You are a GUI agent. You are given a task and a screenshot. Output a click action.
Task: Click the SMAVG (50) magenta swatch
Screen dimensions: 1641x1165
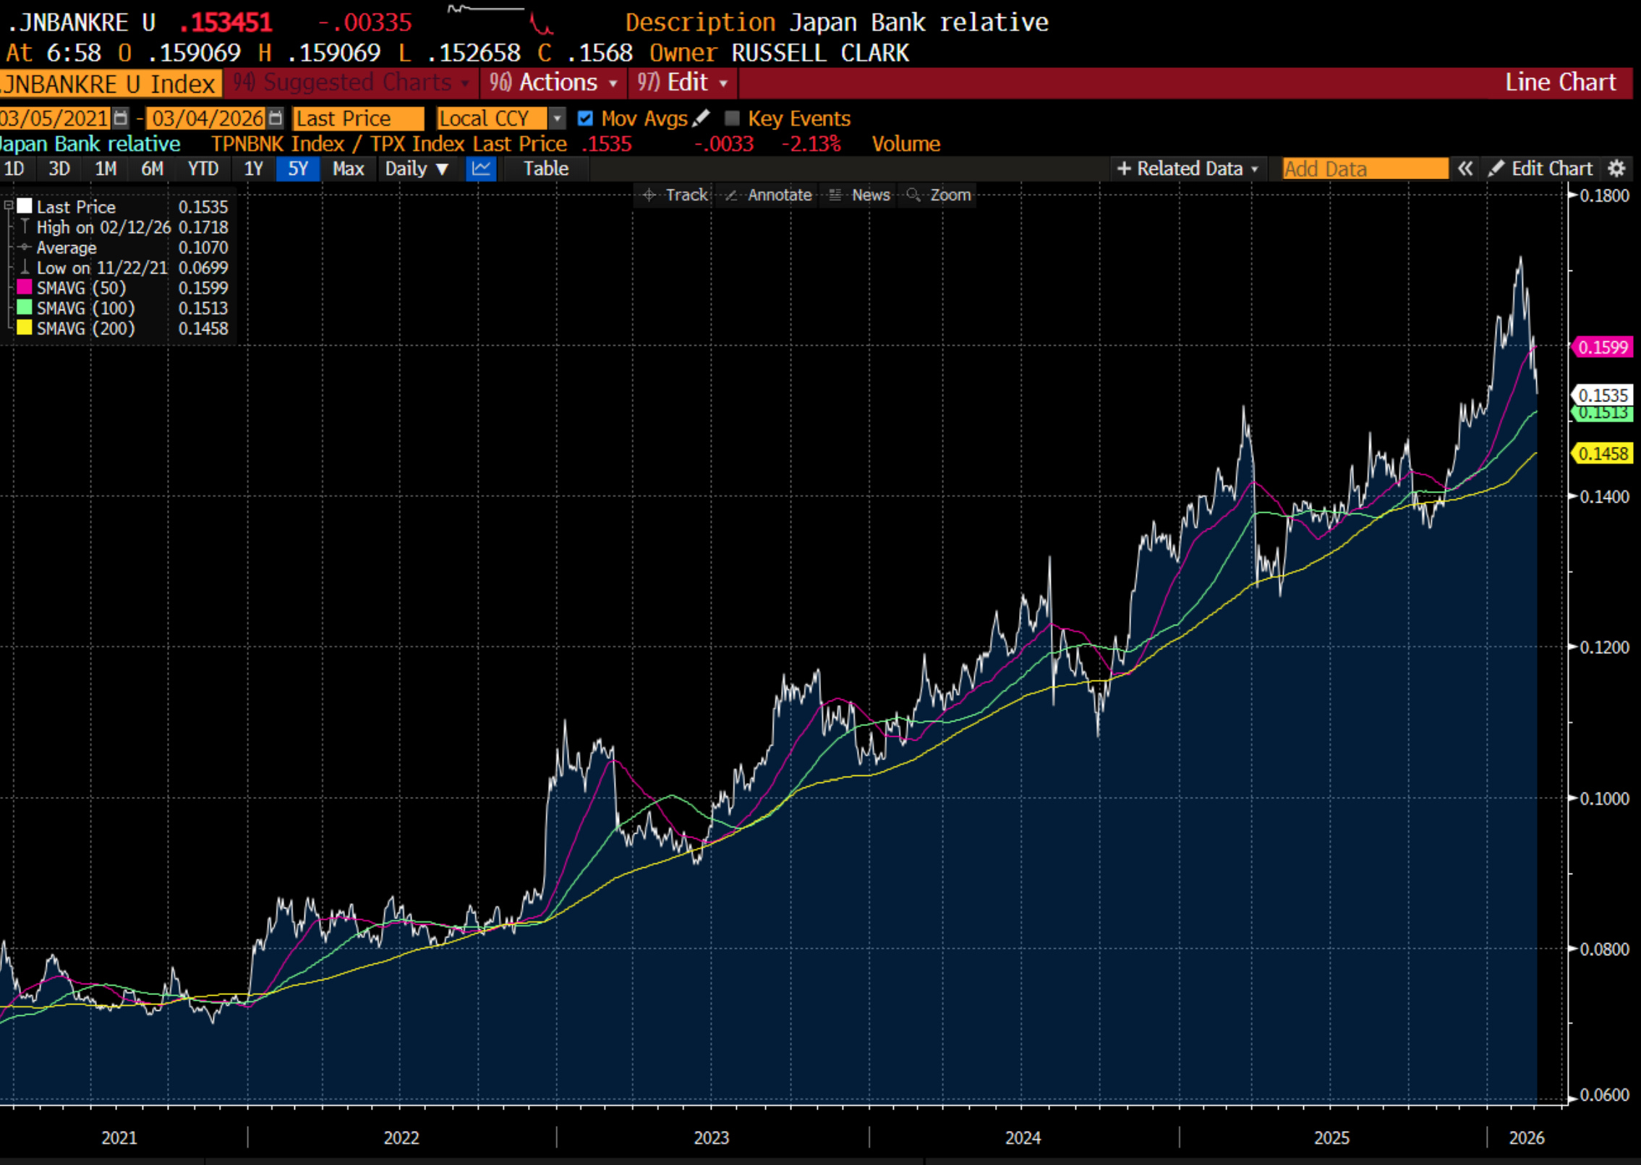click(24, 288)
